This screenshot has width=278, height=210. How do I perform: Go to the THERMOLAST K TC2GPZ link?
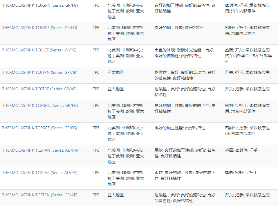(x=40, y=128)
